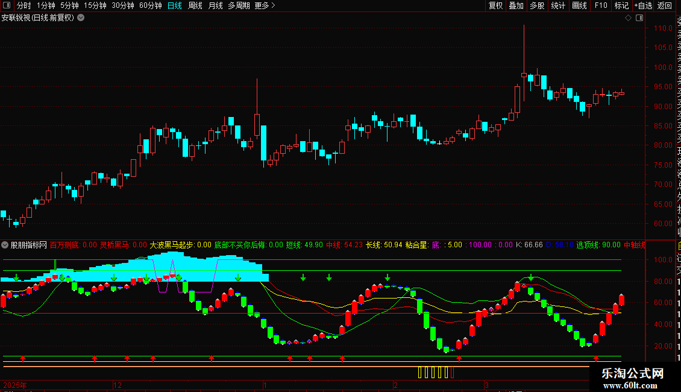681x392 pixels.
Task: Click the 返回 back button
Action: tap(665, 5)
